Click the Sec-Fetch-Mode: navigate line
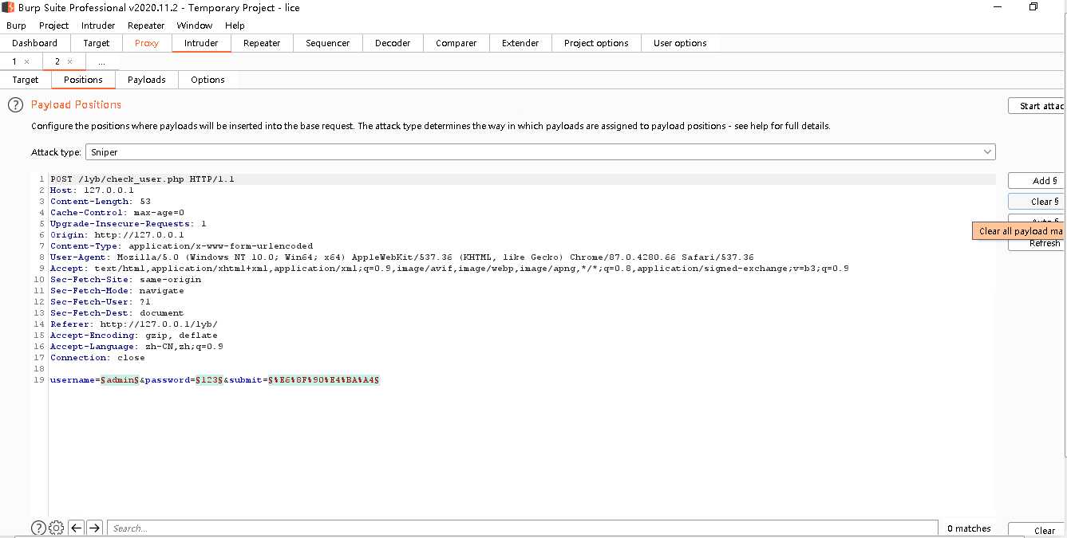The height and width of the screenshot is (538, 1067). tap(117, 291)
